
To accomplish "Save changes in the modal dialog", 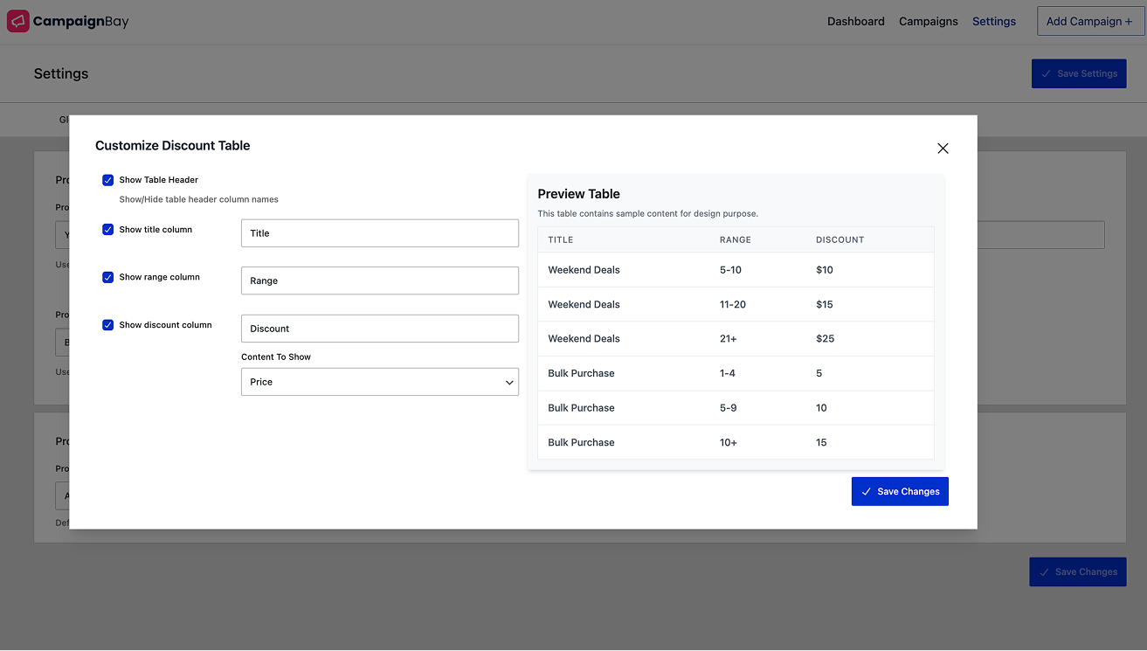I will pyautogui.click(x=900, y=491).
